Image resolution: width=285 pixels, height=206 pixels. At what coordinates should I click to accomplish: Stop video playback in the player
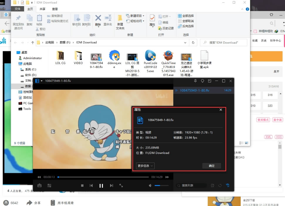(82, 186)
